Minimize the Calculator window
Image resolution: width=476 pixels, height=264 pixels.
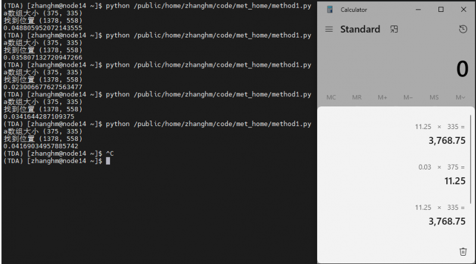tap(418, 10)
